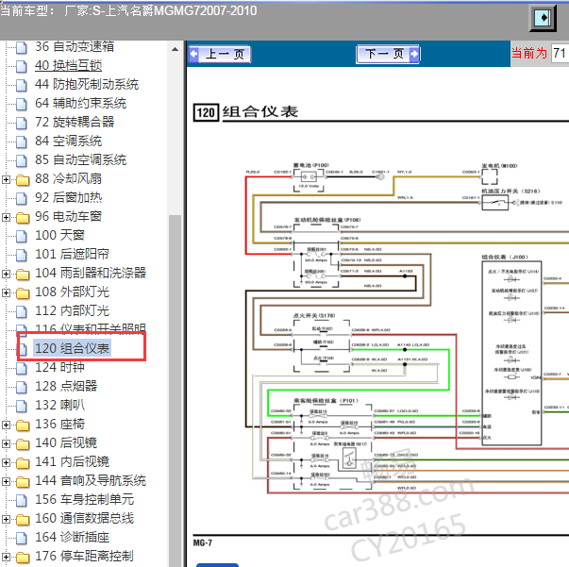The height and width of the screenshot is (567, 569).
Task: Expand the 160 通信数据总线 folder
Action: click(x=6, y=519)
